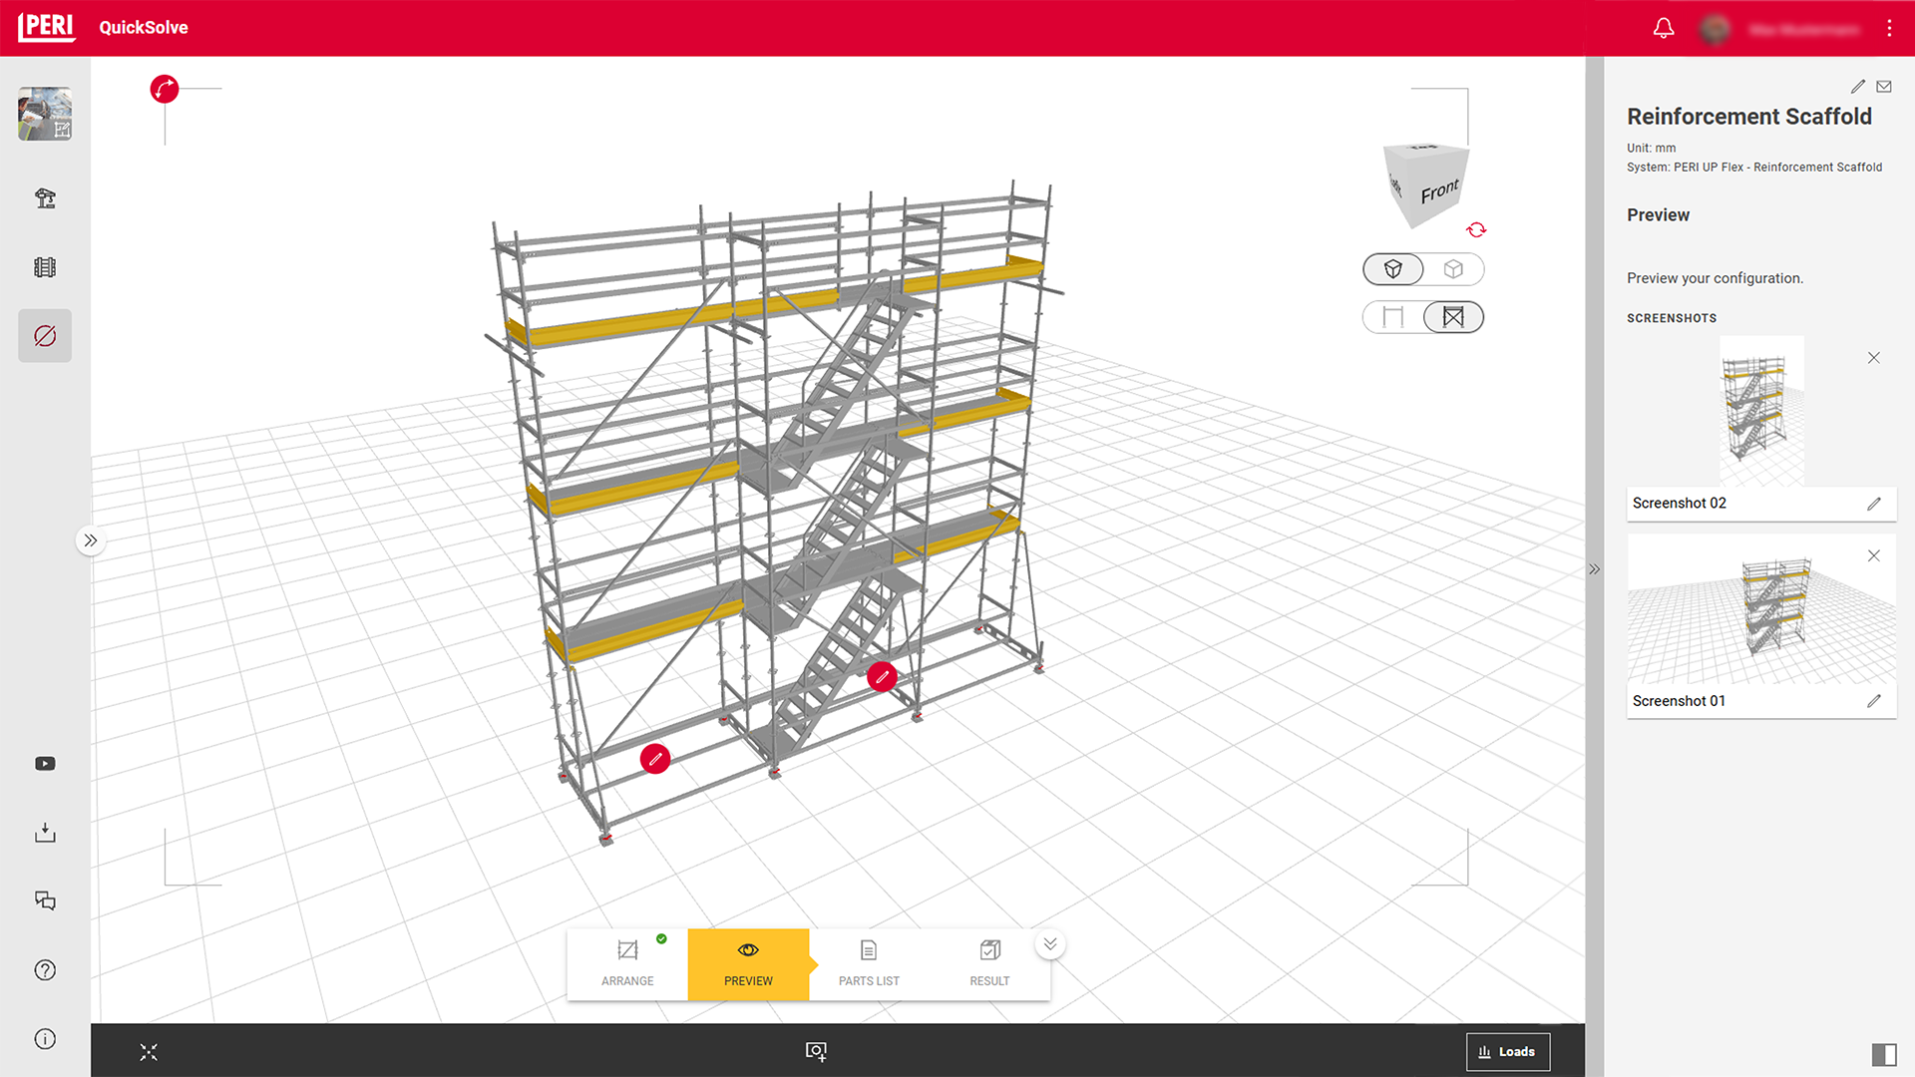Open the screenshot capture tool in bottom bar
1915x1077 pixels.
pos(816,1051)
